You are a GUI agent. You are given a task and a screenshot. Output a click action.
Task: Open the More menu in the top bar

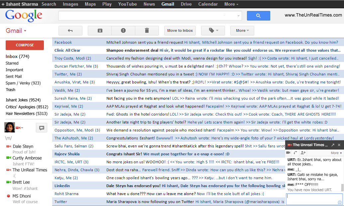coord(231,4)
